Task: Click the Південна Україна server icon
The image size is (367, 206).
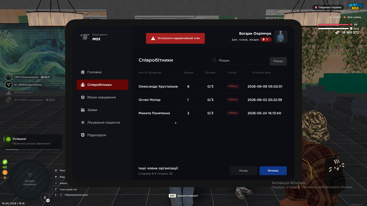Action: click(316, 7)
